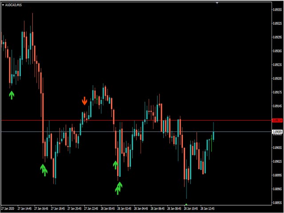
Task: Click the 27 Jan 2020 date label
Action: (8, 209)
